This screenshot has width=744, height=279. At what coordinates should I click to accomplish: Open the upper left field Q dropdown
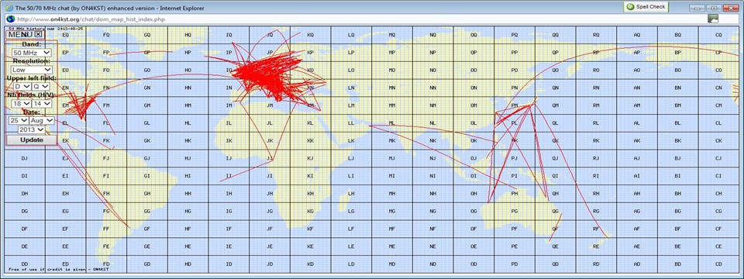pyautogui.click(x=41, y=86)
